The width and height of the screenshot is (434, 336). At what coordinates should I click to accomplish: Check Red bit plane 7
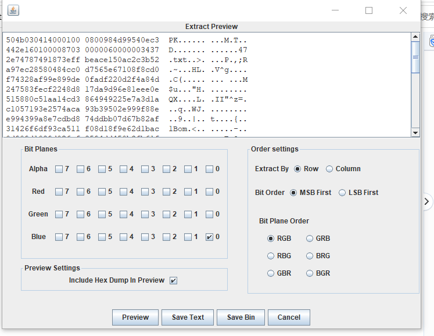click(x=59, y=192)
